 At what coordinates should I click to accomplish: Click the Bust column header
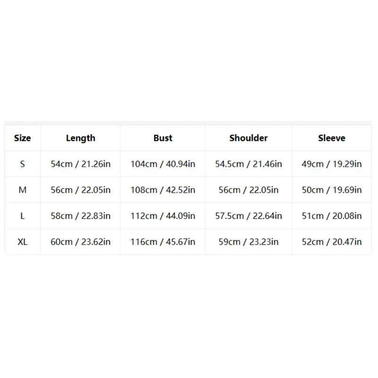click(163, 138)
